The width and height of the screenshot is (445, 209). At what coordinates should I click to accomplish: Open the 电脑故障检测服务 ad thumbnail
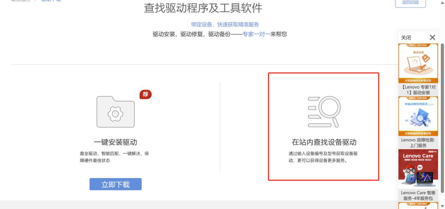pos(418,116)
